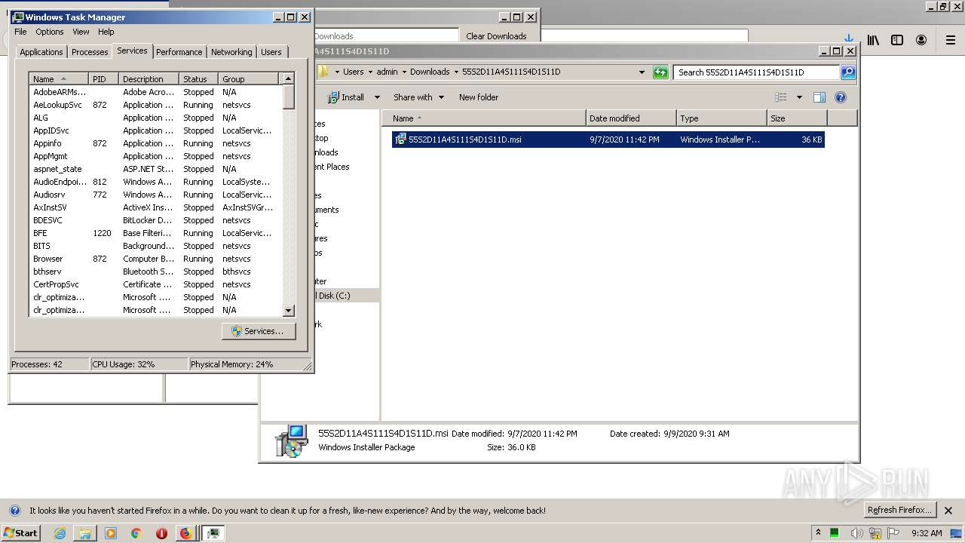This screenshot has height=543, width=965.
Task: Switch to the Applications tab
Action: 41,52
